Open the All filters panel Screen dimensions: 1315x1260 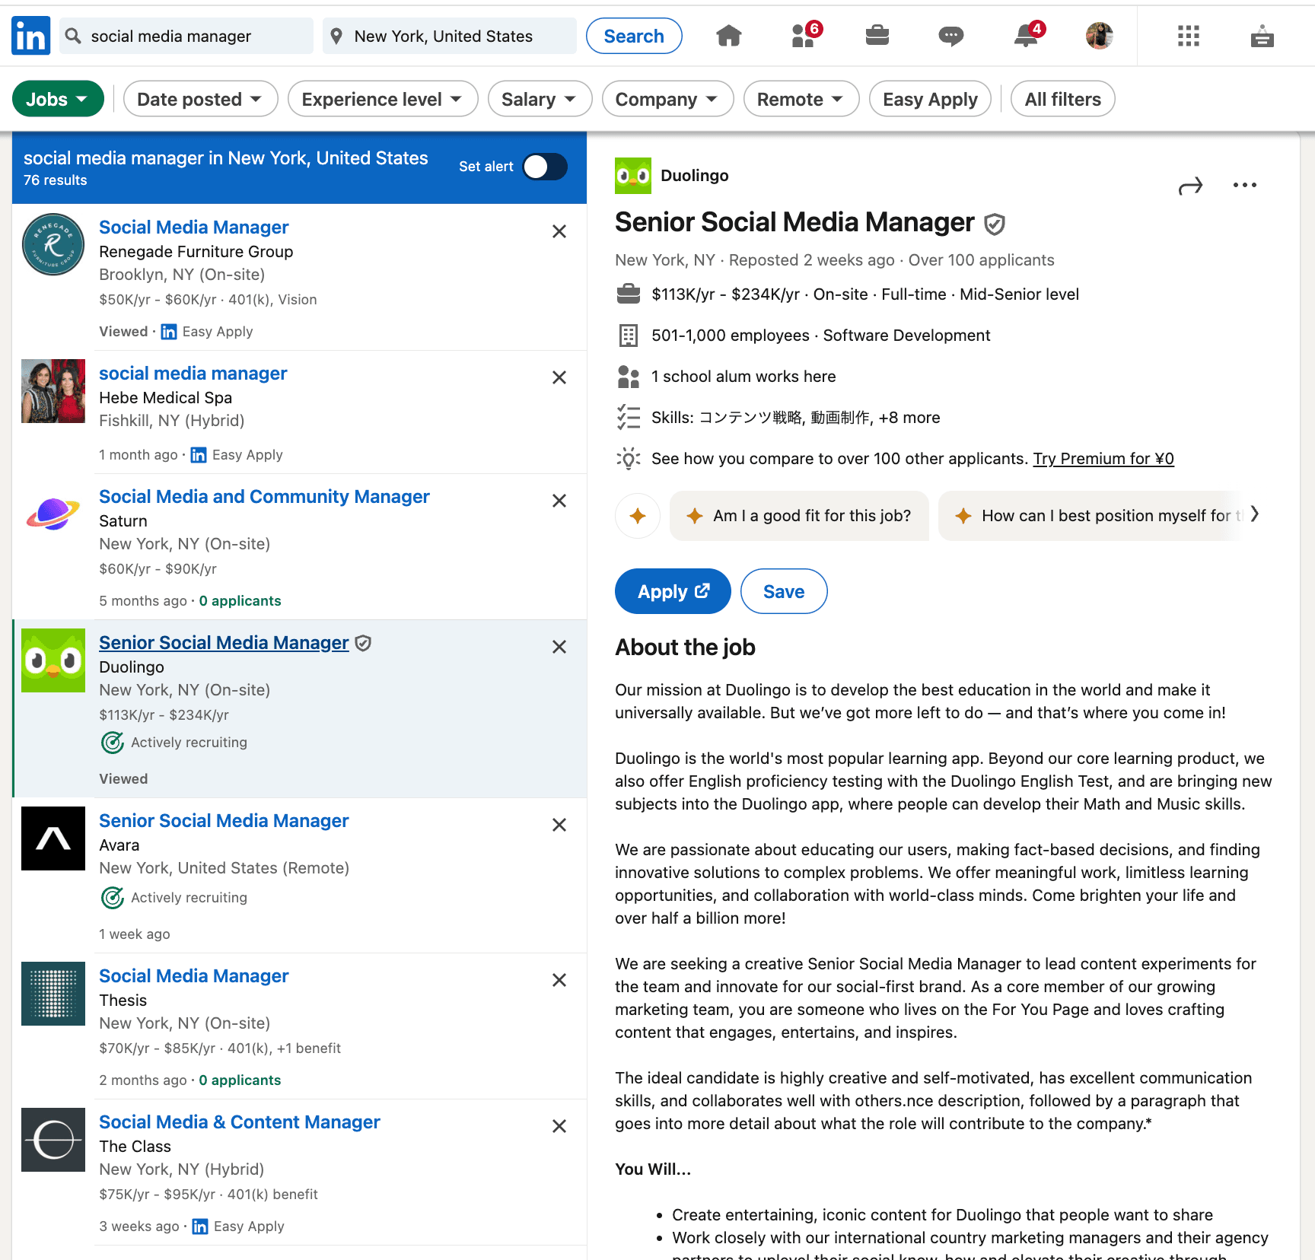tap(1062, 99)
